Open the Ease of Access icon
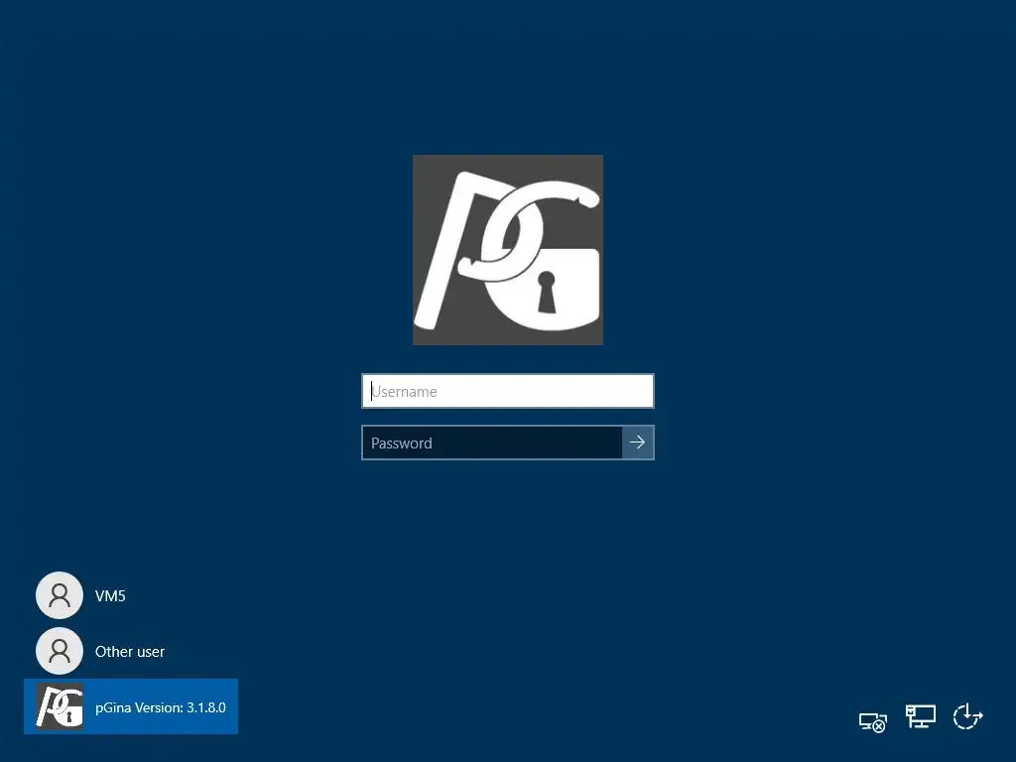Image resolution: width=1016 pixels, height=762 pixels. (968, 716)
